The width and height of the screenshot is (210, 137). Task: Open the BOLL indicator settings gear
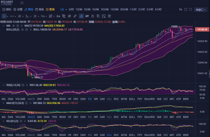[x=27, y=29]
